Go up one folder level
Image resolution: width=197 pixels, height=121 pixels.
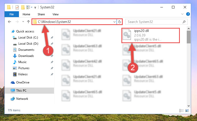pos(28,22)
